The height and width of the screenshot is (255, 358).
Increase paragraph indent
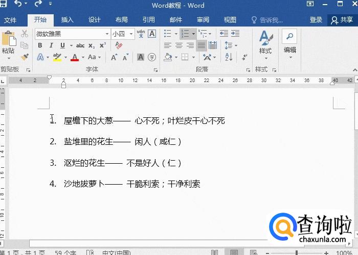point(235,34)
